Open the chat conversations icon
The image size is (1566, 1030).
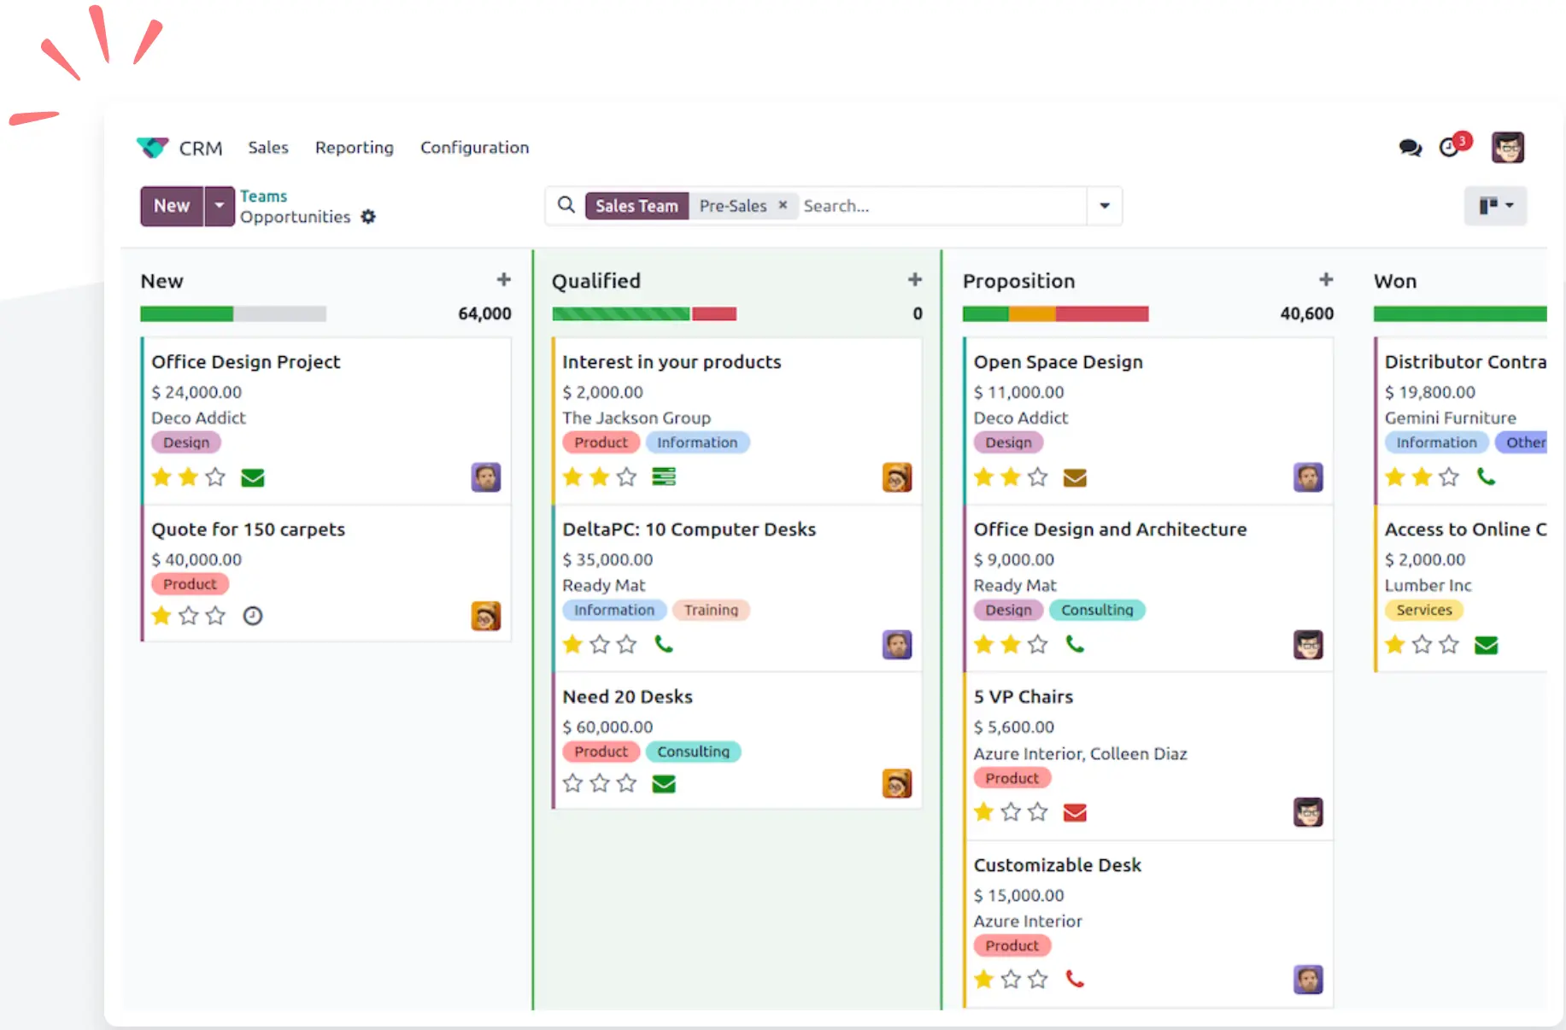[1410, 148]
